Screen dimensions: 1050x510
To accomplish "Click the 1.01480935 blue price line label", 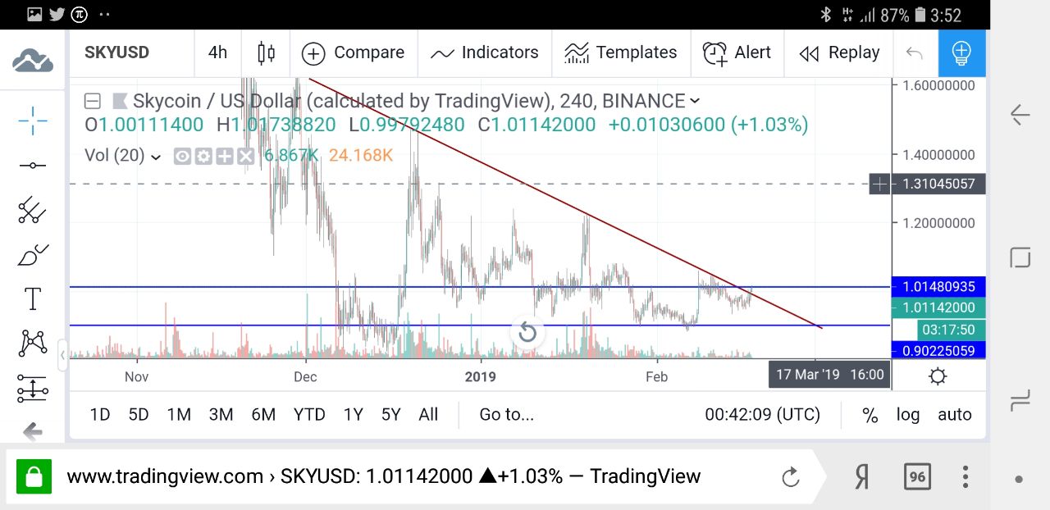I will (938, 287).
